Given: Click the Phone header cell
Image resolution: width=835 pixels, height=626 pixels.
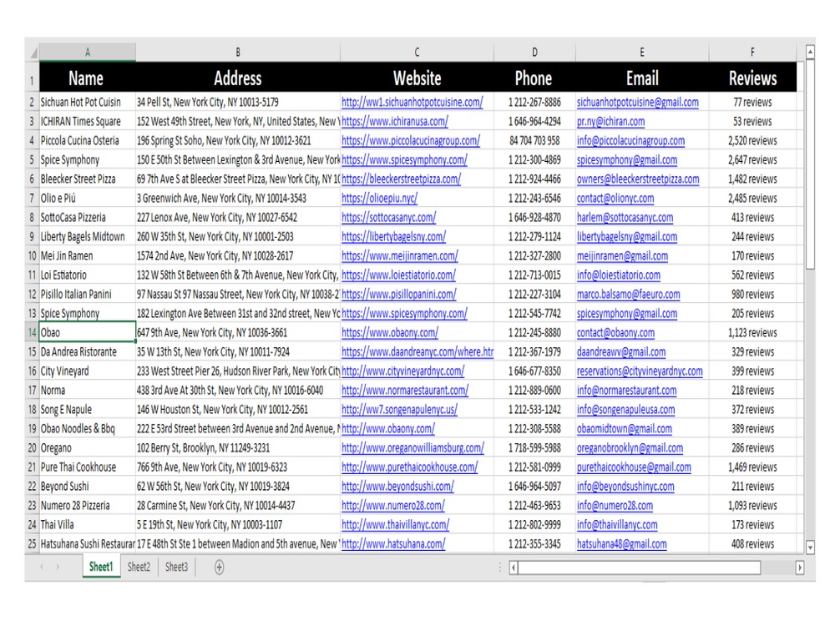Looking at the screenshot, I should pos(534,78).
